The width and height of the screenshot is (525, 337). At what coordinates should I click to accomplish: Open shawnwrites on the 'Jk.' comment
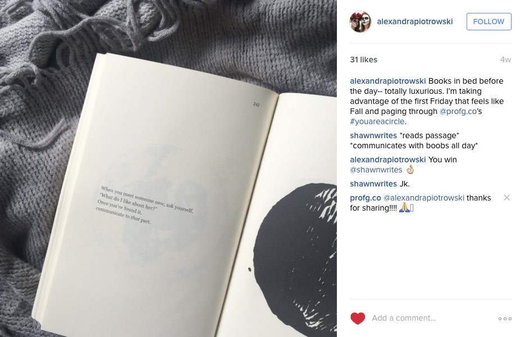[x=373, y=184]
